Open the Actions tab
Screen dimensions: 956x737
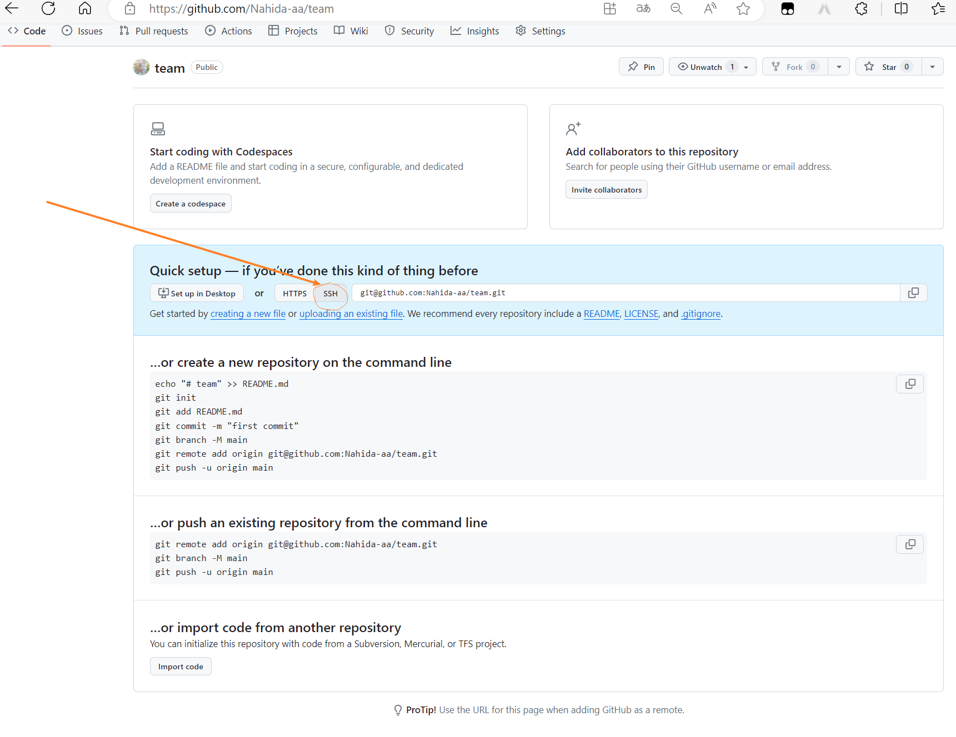[228, 31]
